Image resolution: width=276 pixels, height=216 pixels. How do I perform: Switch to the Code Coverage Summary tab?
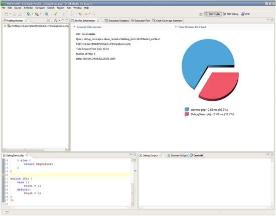(168, 21)
